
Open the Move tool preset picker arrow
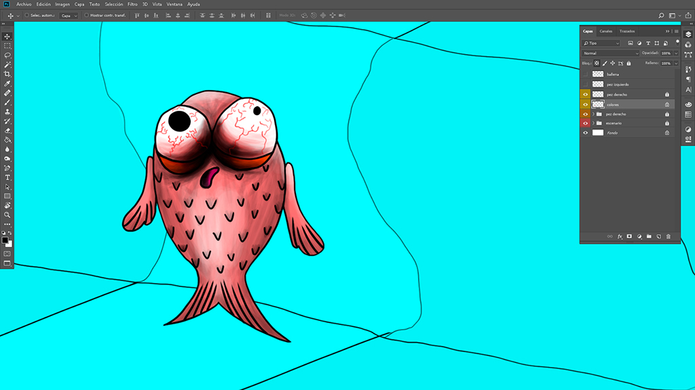click(x=18, y=16)
